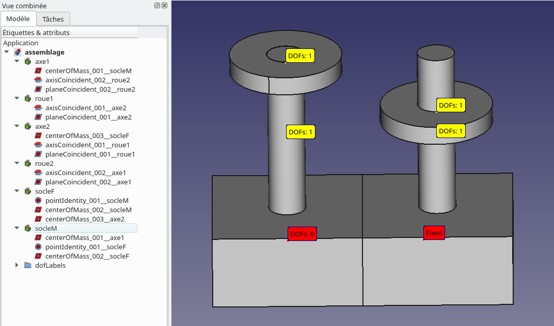
Task: Select the socleM tree item
Action: [46, 228]
